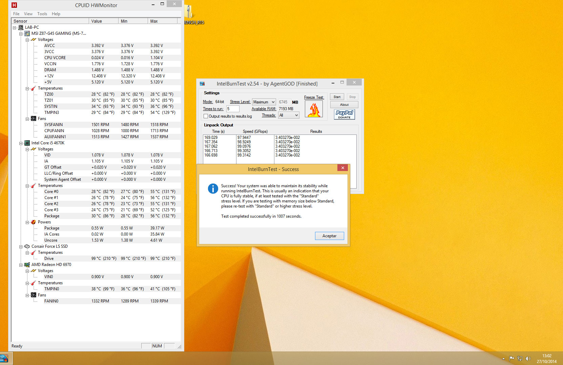Click the Times to run input field
The height and width of the screenshot is (365, 563).
pos(233,109)
